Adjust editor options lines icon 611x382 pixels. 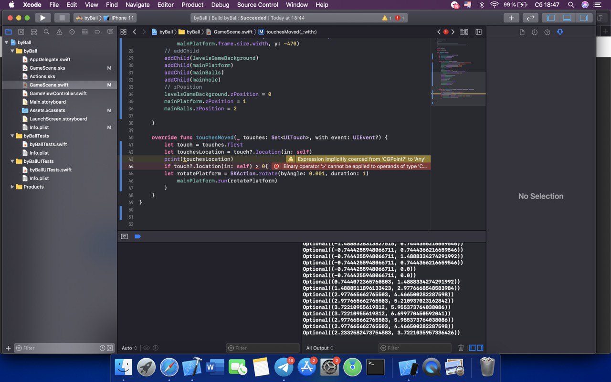point(464,32)
